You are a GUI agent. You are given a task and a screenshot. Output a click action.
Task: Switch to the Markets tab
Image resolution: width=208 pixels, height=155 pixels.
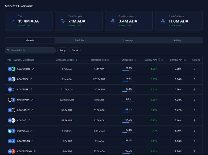[x=30, y=40]
